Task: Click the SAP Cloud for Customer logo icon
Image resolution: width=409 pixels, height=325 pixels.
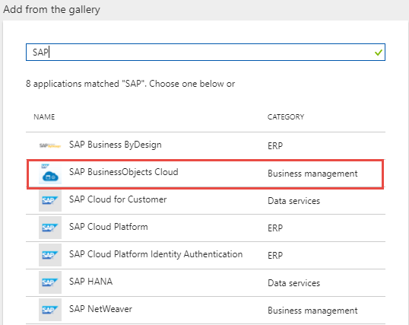Action: tap(50, 201)
